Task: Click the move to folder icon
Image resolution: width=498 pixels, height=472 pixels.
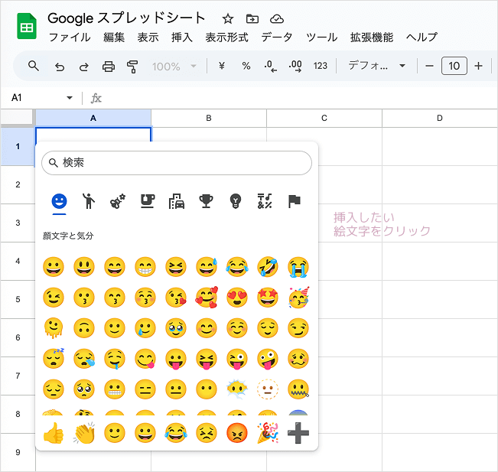Action: coord(252,18)
